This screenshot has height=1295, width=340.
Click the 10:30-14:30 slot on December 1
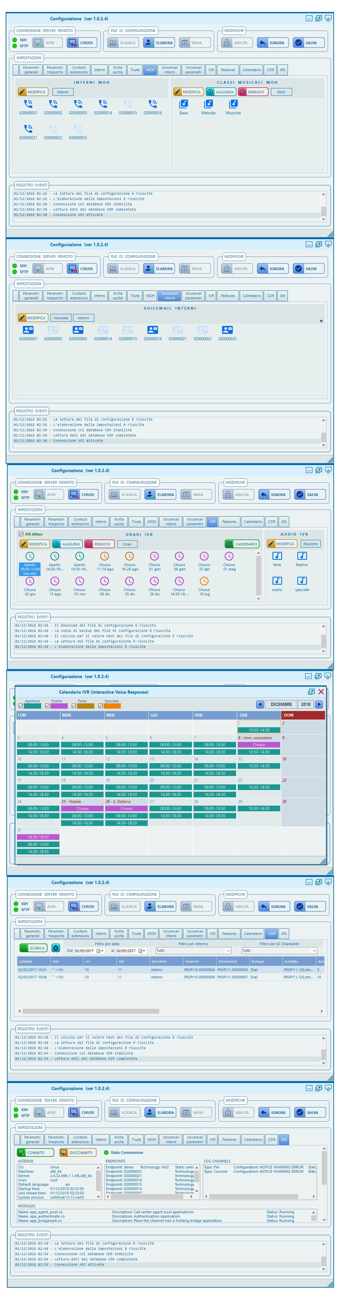(259, 730)
